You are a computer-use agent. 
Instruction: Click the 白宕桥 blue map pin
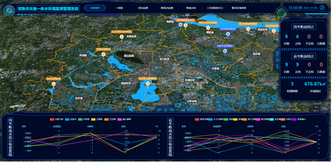pyautogui.click(x=228, y=34)
